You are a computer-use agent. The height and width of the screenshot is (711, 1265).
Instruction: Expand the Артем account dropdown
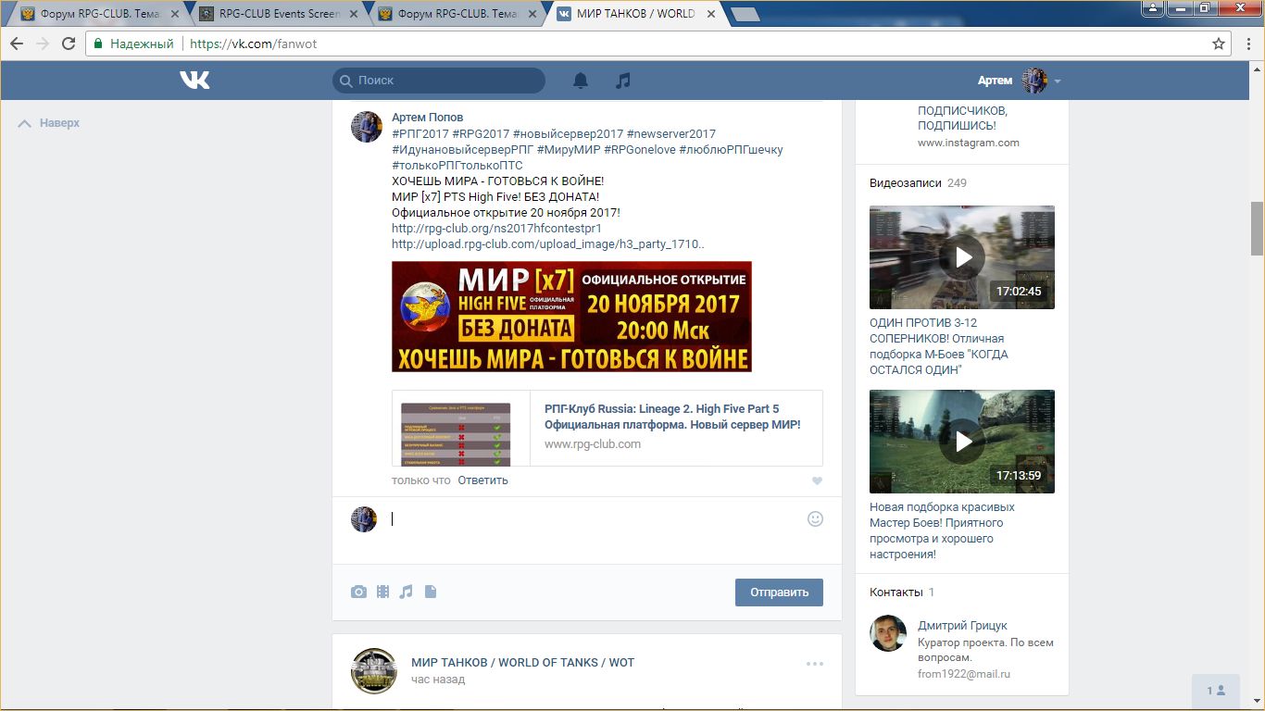point(1058,81)
